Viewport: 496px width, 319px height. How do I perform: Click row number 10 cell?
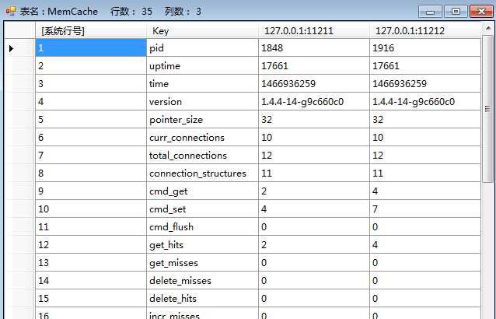91,209
